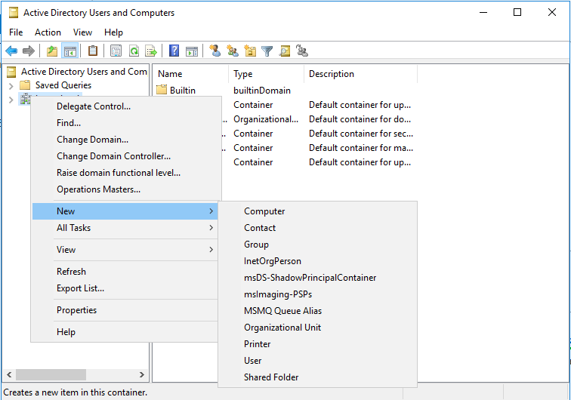Click Help at bottom of context menu
This screenshot has height=400, width=571.
tap(126, 332)
